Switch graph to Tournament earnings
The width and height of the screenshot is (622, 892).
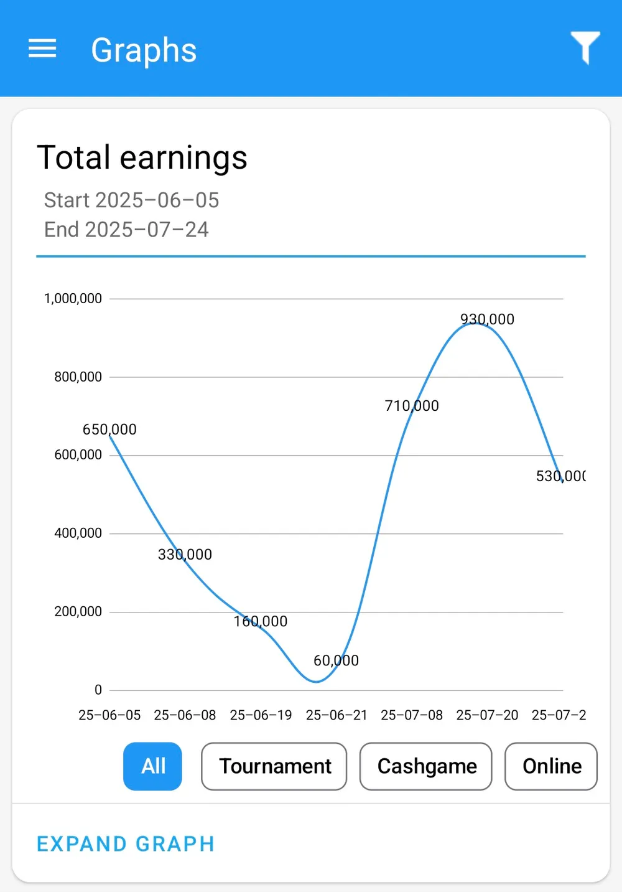coord(274,766)
